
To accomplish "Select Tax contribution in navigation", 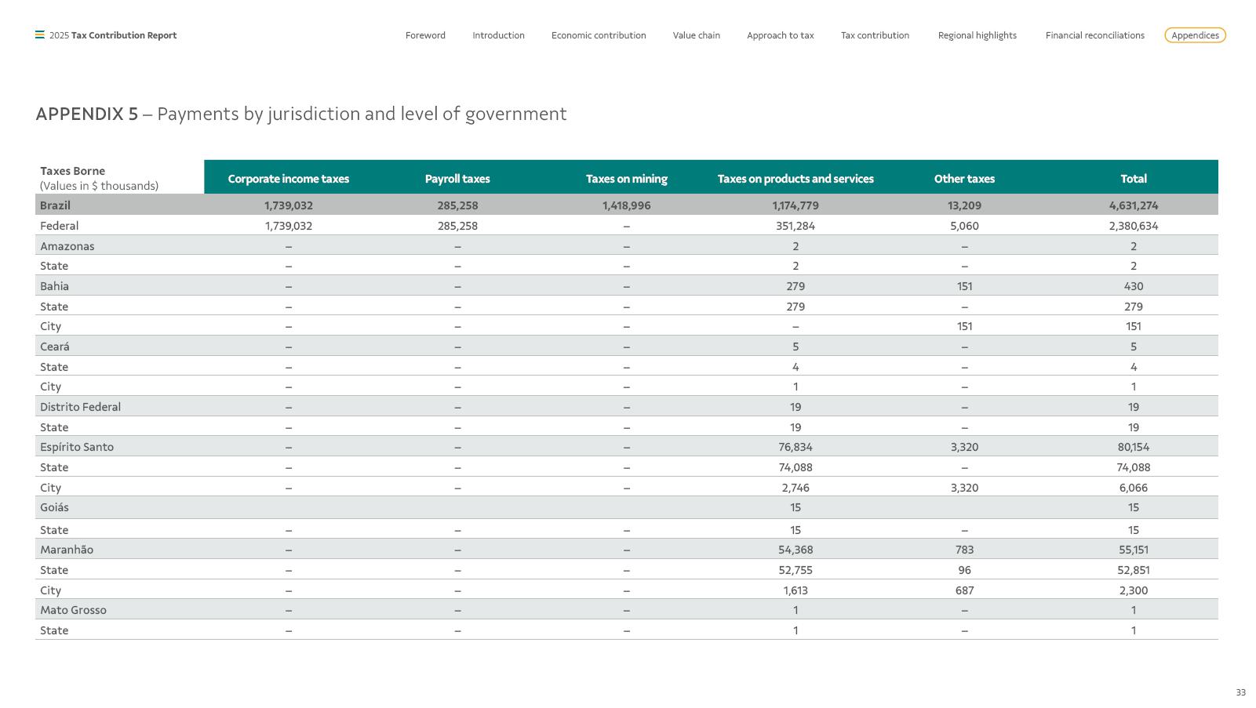I will 875,35.
